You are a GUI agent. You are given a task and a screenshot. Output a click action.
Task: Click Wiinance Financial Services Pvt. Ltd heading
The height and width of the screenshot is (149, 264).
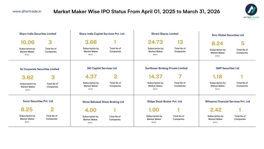(x=227, y=101)
